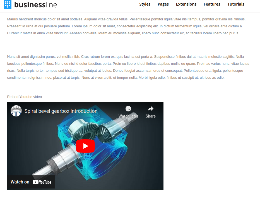The image size is (260, 210).
Task: Open the Pages menu
Action: pos(163,4)
